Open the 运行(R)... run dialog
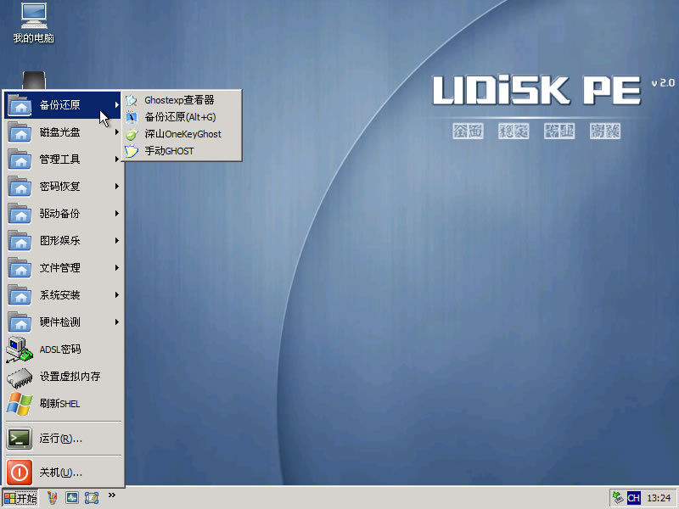This screenshot has height=509, width=679. [64, 439]
